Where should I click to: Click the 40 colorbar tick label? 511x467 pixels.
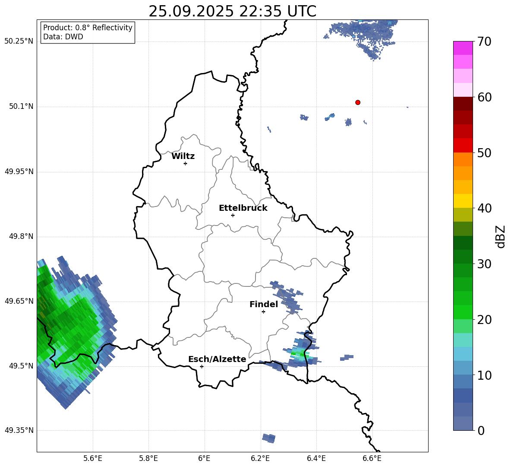[484, 208]
